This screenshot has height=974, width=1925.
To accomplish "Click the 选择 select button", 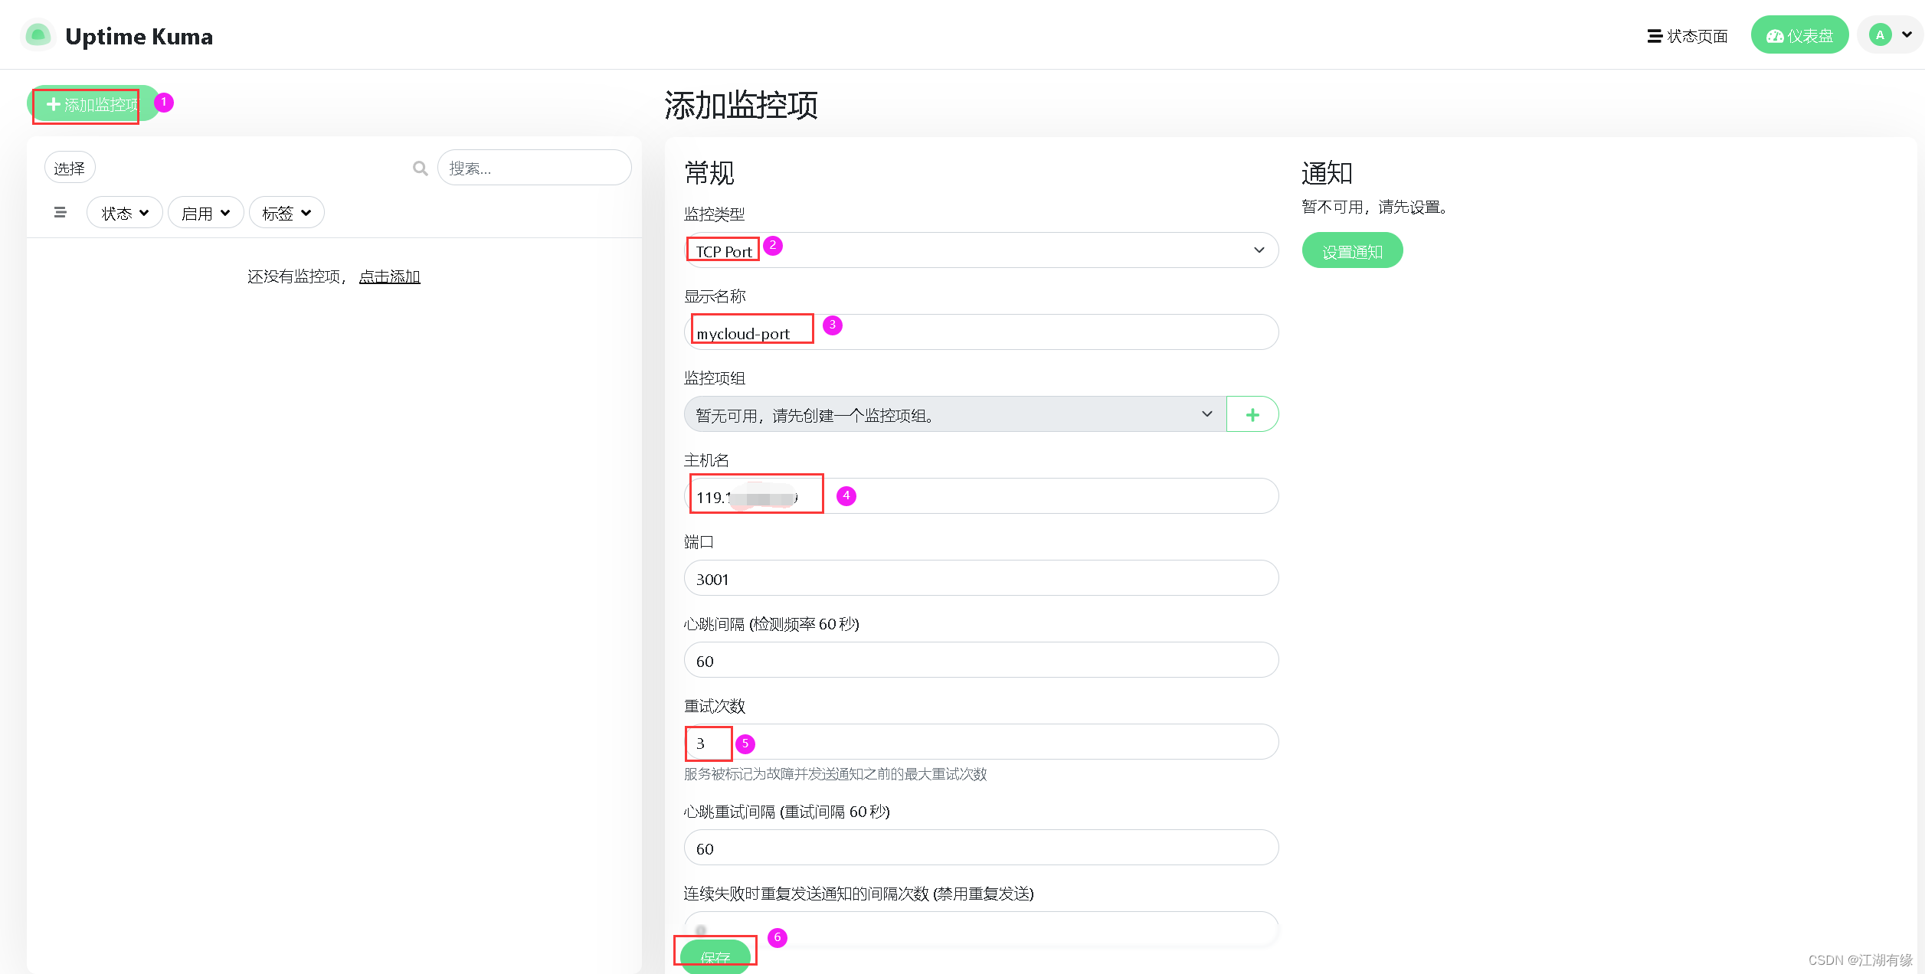I will pos(70,168).
